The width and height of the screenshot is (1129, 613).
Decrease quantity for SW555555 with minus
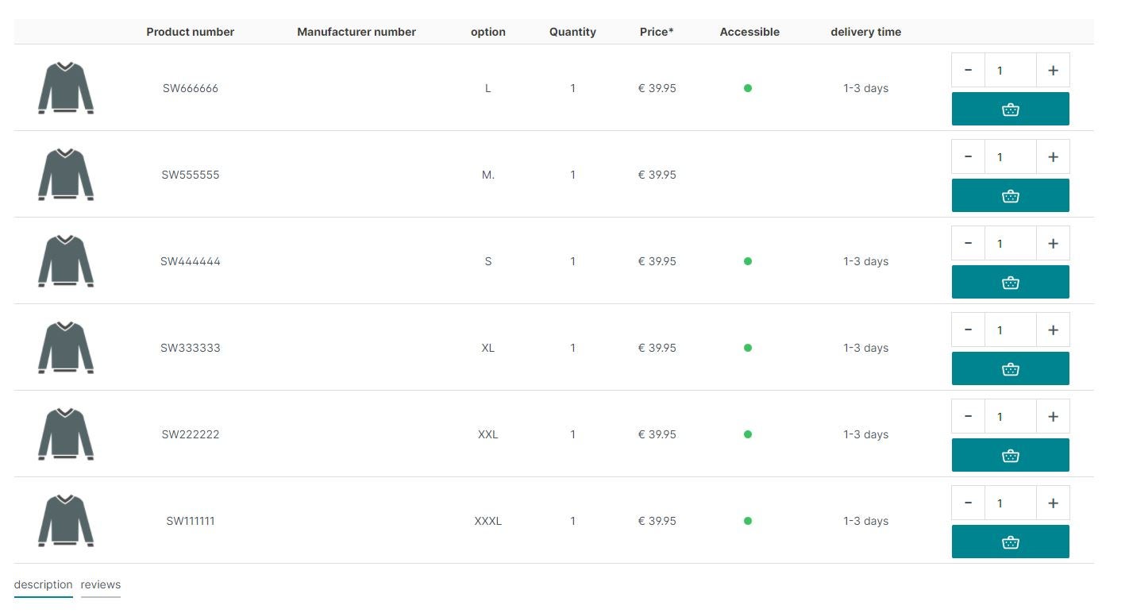(969, 156)
